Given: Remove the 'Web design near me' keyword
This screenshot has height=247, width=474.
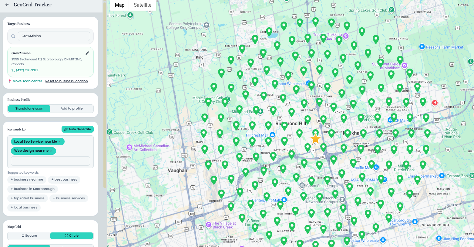Looking at the screenshot, I should [x=51, y=151].
